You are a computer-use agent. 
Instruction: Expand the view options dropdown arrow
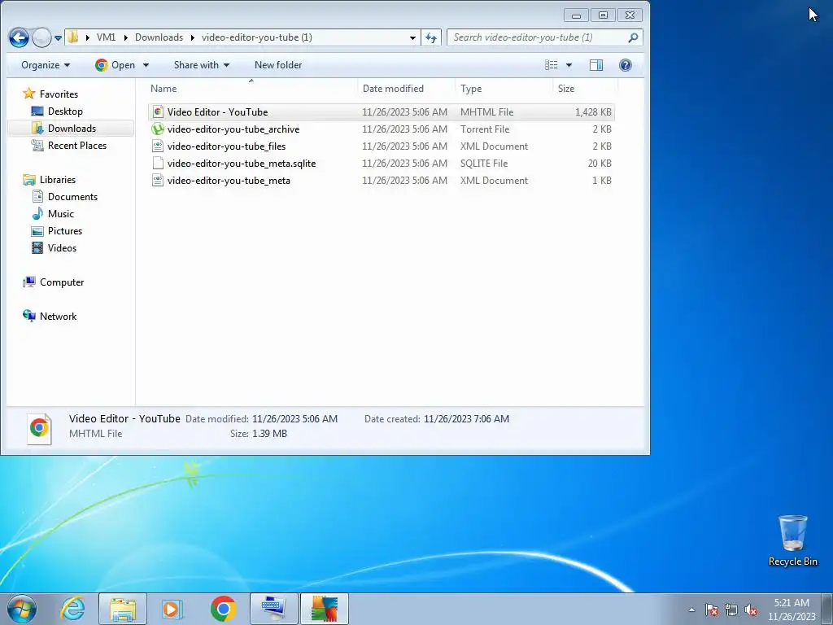pyautogui.click(x=569, y=65)
